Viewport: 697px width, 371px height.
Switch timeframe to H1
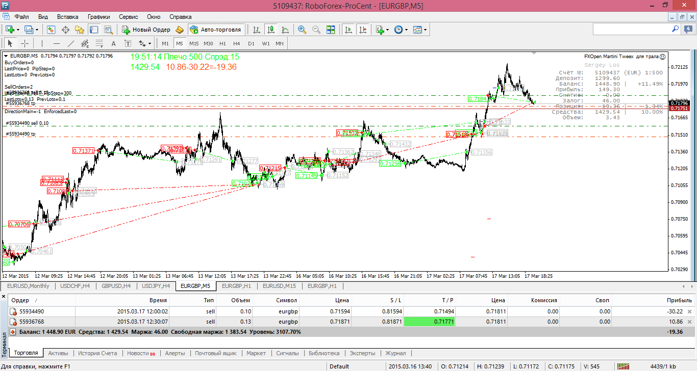[222, 43]
